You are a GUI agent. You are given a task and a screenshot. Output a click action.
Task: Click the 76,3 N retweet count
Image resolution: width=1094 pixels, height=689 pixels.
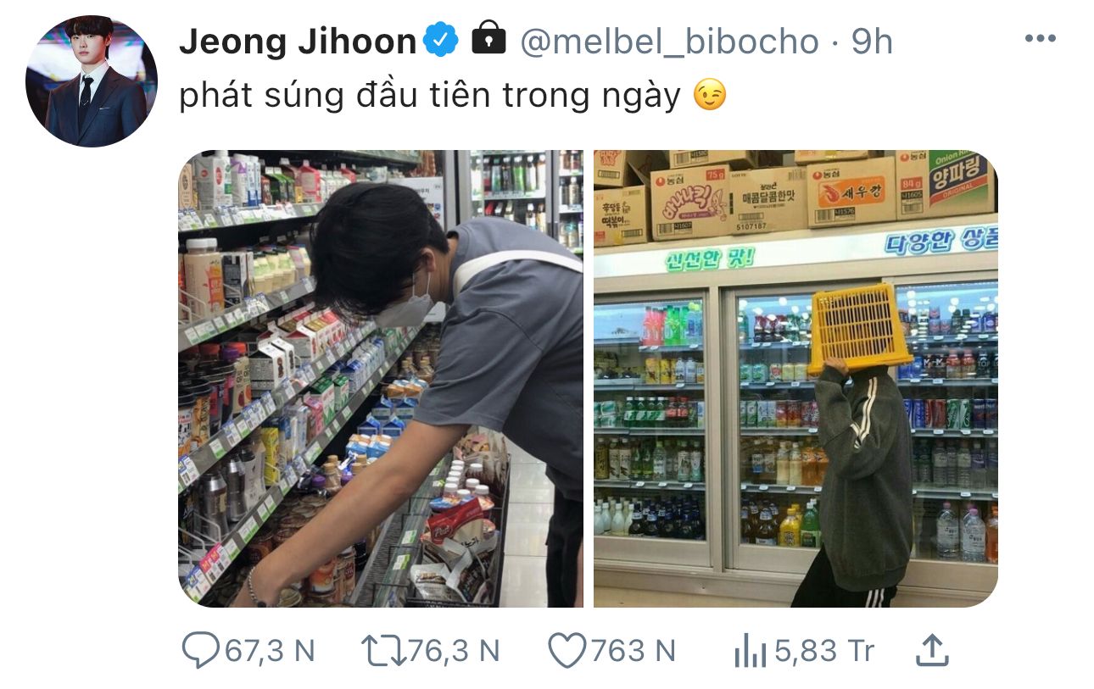point(454,651)
